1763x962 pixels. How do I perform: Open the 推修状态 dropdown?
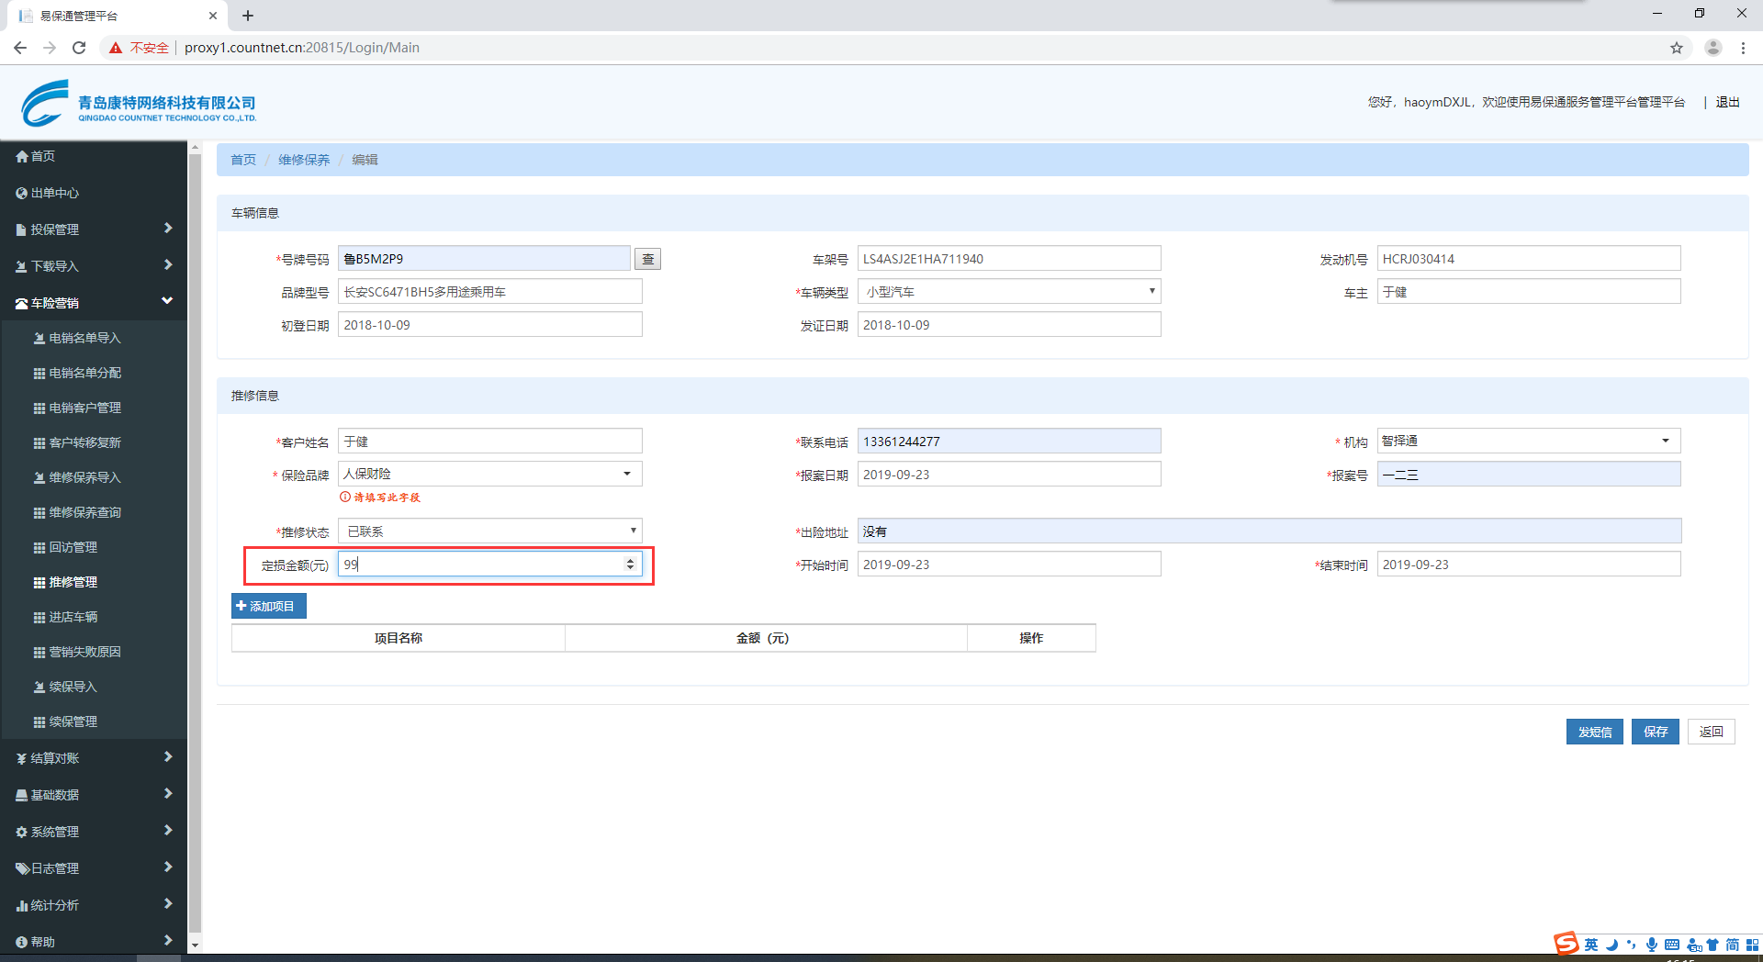[489, 531]
